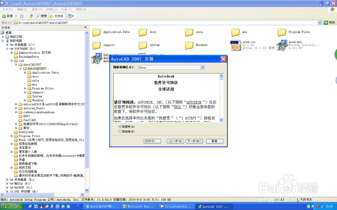The height and width of the screenshot is (210, 337).
Task: Open the Application Data folder icon
Action: click(96, 32)
